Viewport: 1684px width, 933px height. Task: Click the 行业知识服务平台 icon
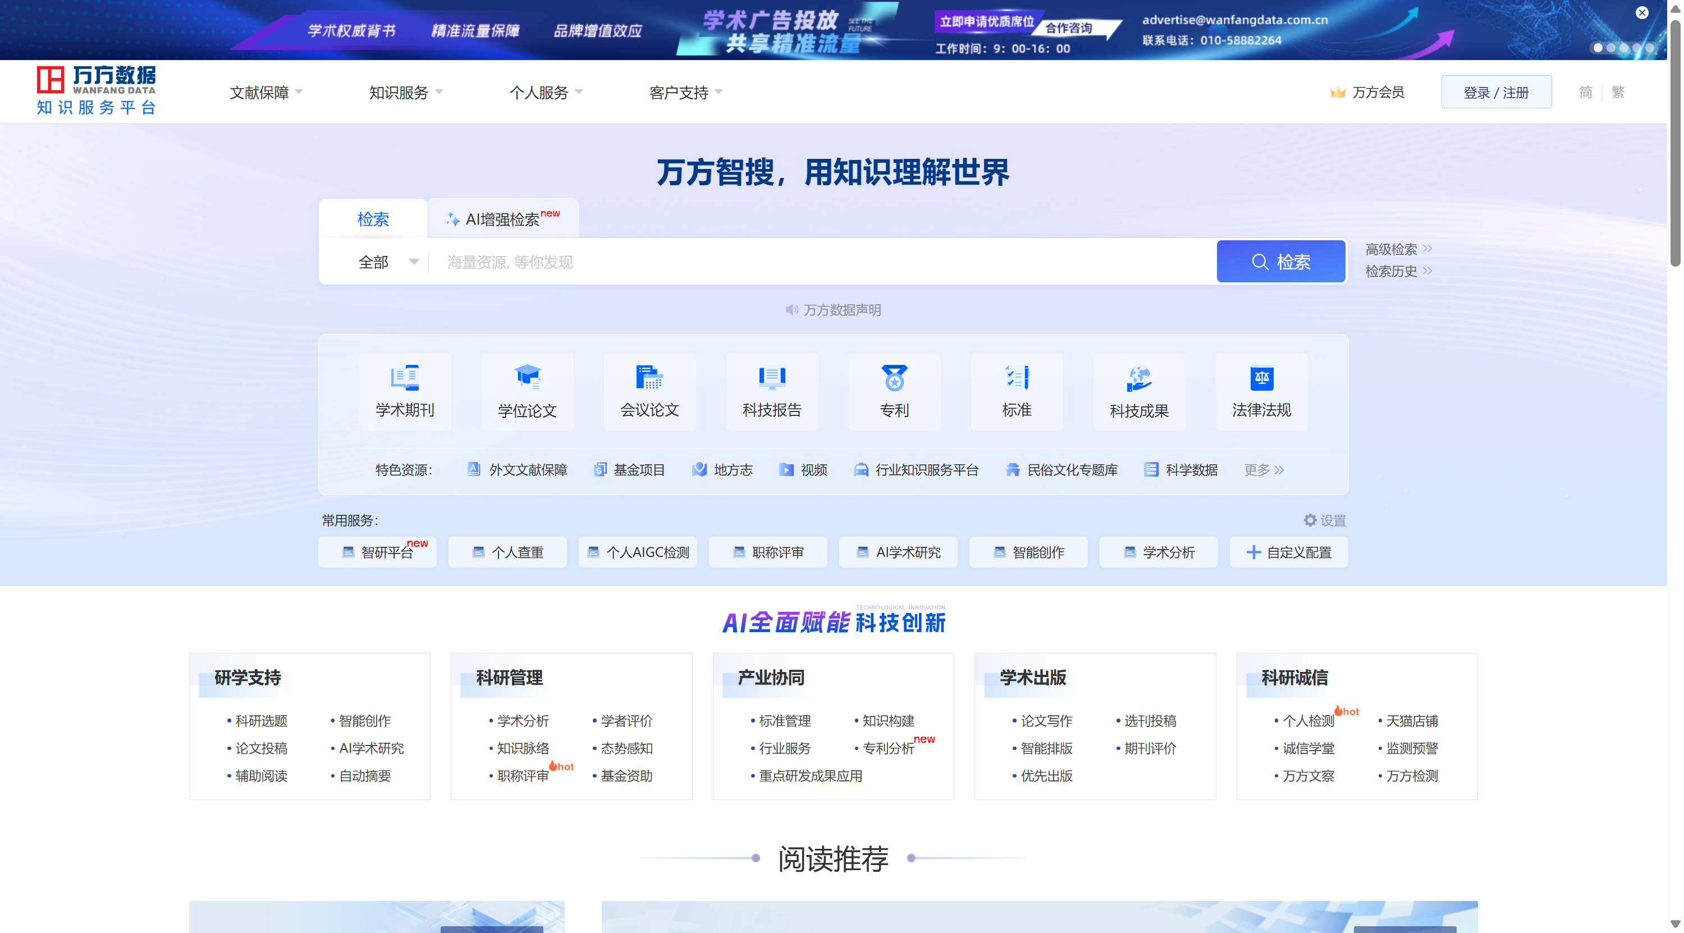coord(861,469)
